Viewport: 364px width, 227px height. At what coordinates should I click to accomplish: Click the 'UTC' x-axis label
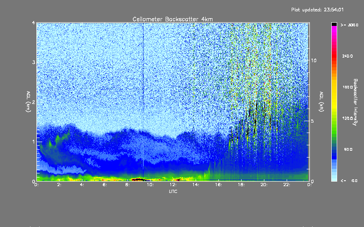[x=173, y=192]
